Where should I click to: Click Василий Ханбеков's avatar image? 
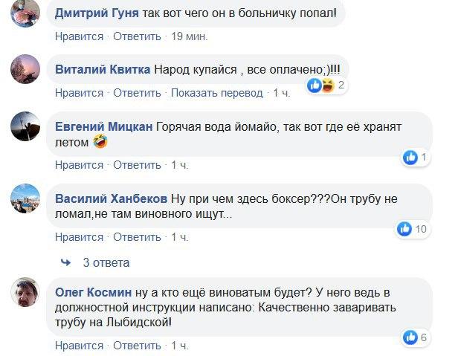click(x=25, y=198)
